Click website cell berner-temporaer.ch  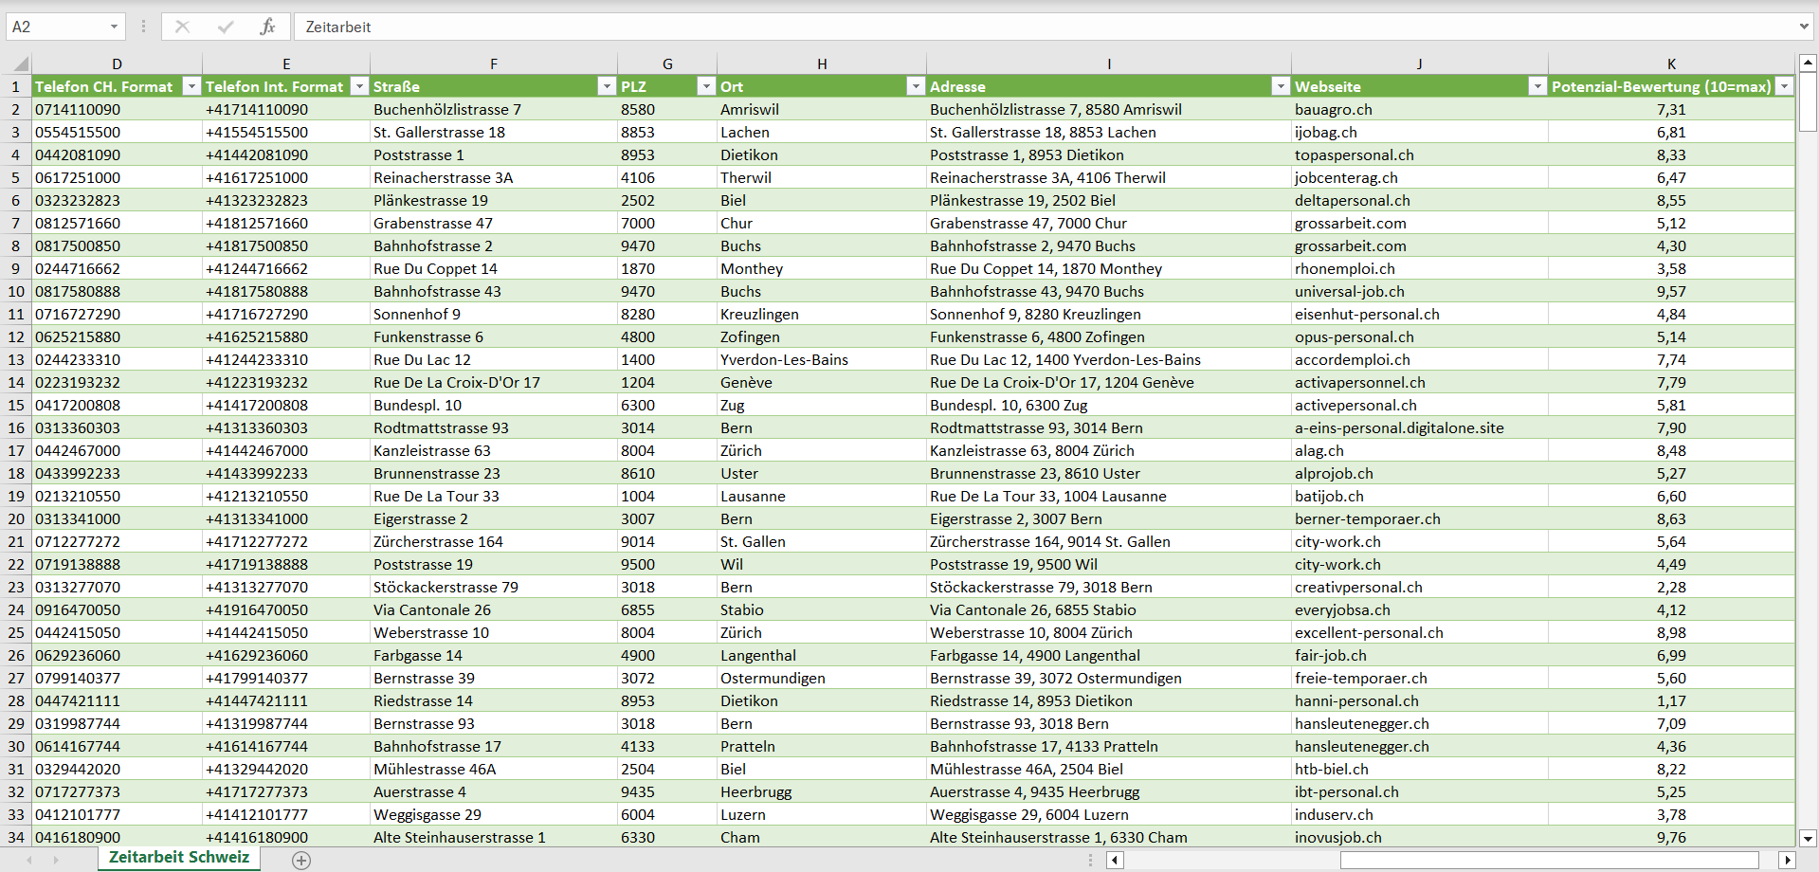tap(1419, 518)
